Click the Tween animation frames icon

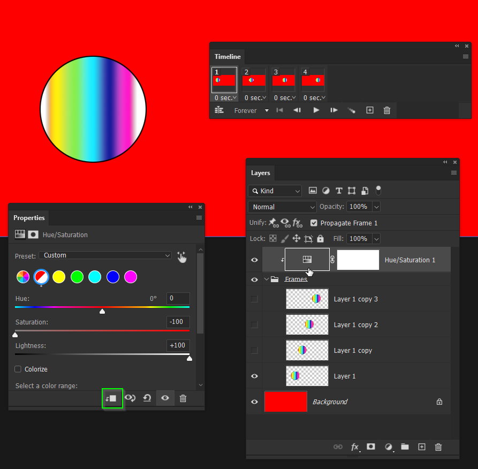tap(352, 110)
